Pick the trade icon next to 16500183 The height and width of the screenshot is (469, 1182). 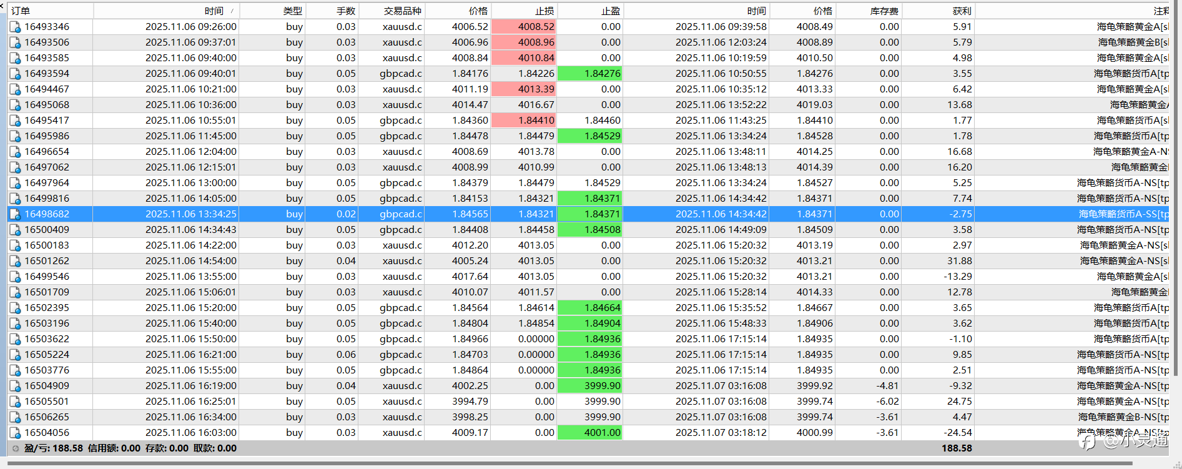(15, 245)
